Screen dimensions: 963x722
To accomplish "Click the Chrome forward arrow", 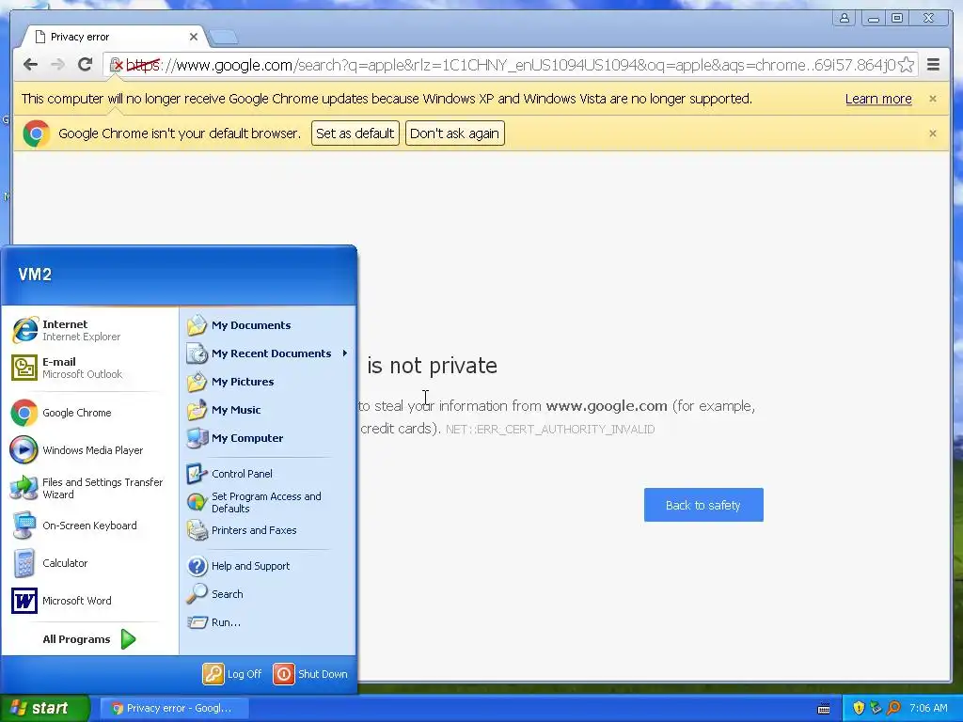I will point(57,65).
